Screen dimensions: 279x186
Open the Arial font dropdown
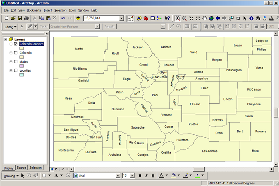coord(118,176)
